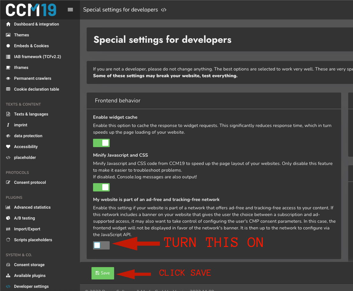The height and width of the screenshot is (291, 353).
Task: Open Scripts placeholders page
Action: coord(33,240)
